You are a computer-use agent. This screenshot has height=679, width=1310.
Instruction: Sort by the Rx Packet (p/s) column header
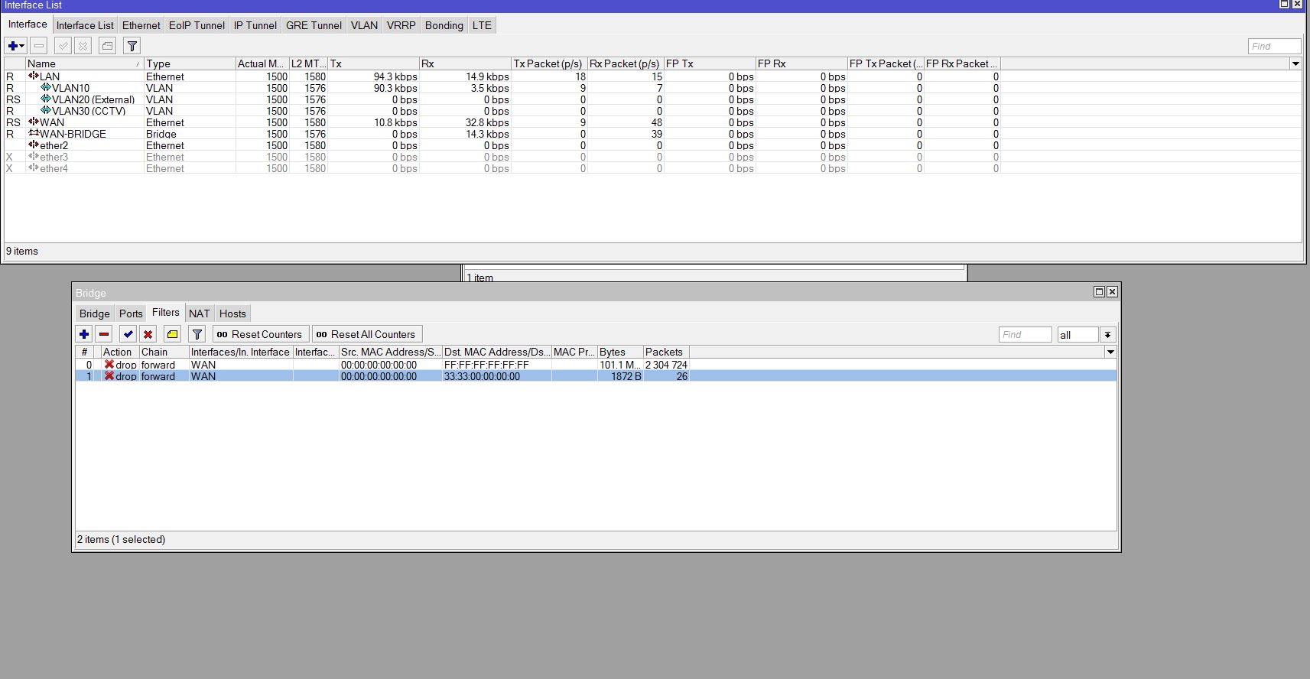626,63
